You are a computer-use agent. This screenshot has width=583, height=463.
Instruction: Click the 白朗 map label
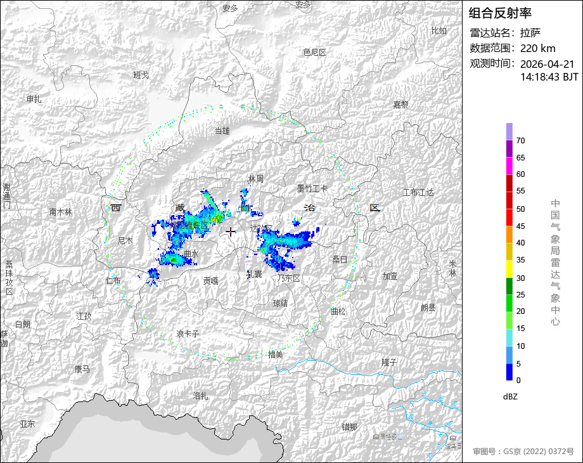[x=23, y=324]
